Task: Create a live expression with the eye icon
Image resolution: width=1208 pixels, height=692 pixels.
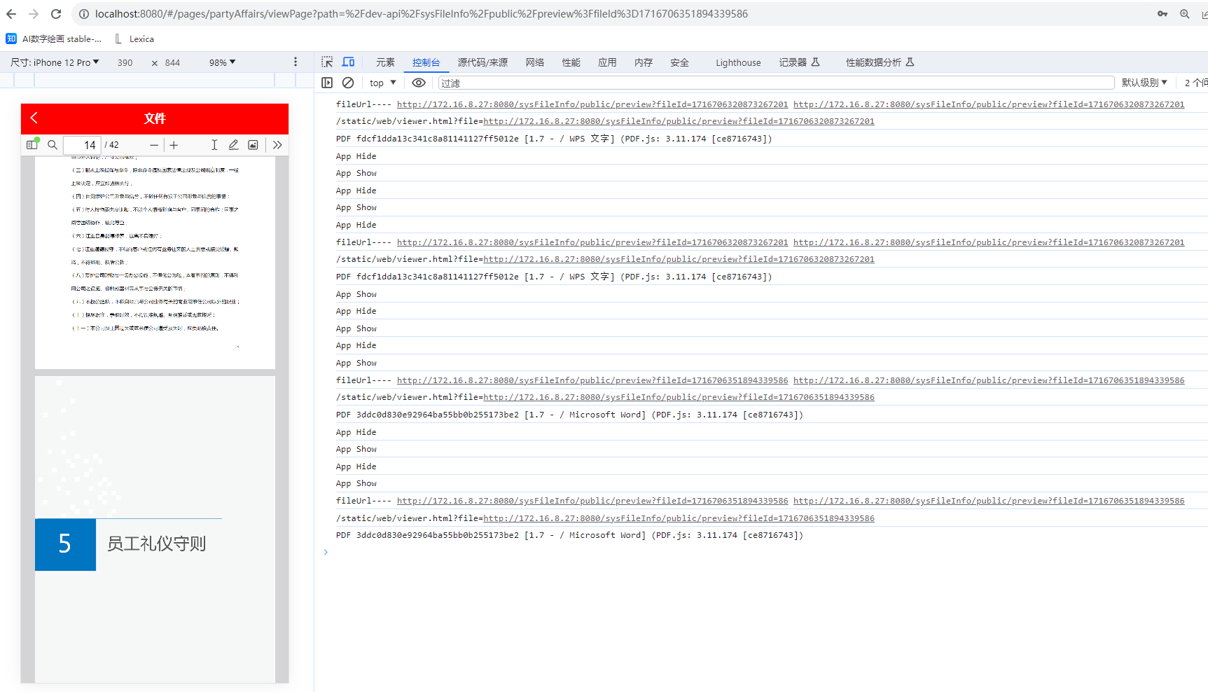Action: pyautogui.click(x=419, y=83)
